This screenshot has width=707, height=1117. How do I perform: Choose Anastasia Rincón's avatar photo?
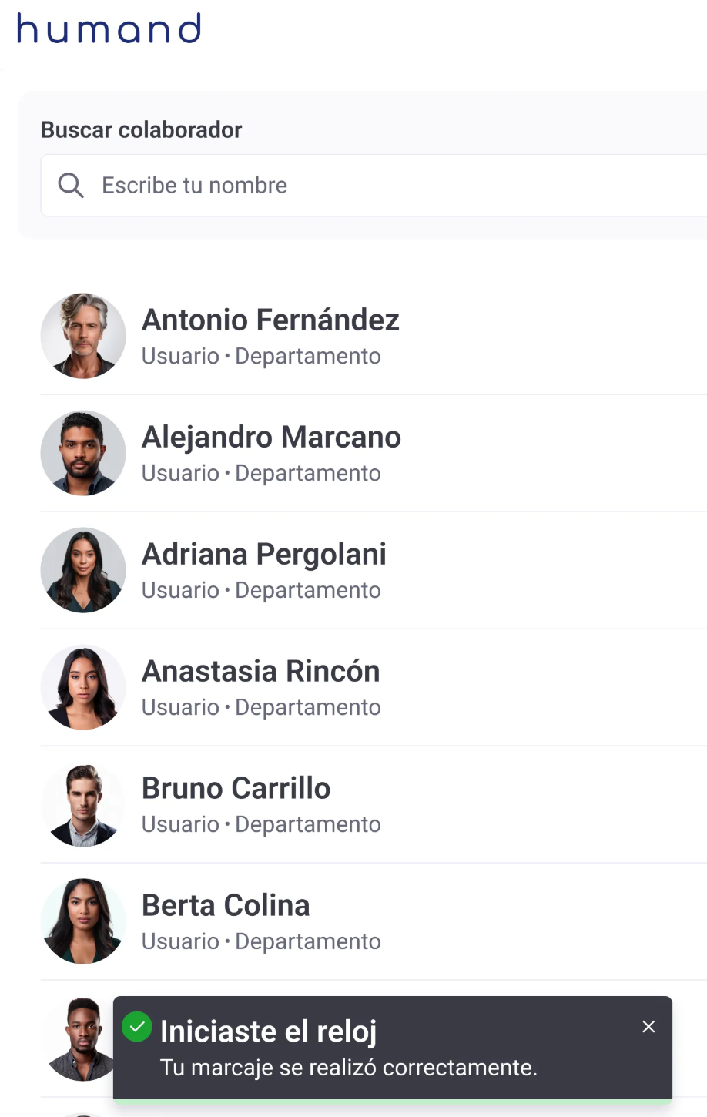(x=83, y=687)
